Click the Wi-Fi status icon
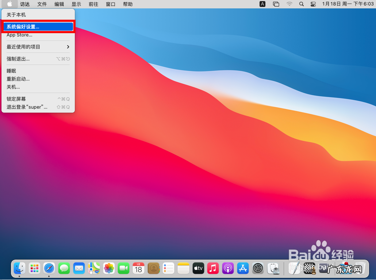Viewport: 376px width, 280px height. pyautogui.click(x=289, y=4)
